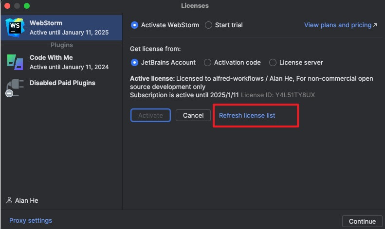Screen dimensions: 385x229
Task: Open Proxy settings link
Action: click(x=31, y=221)
